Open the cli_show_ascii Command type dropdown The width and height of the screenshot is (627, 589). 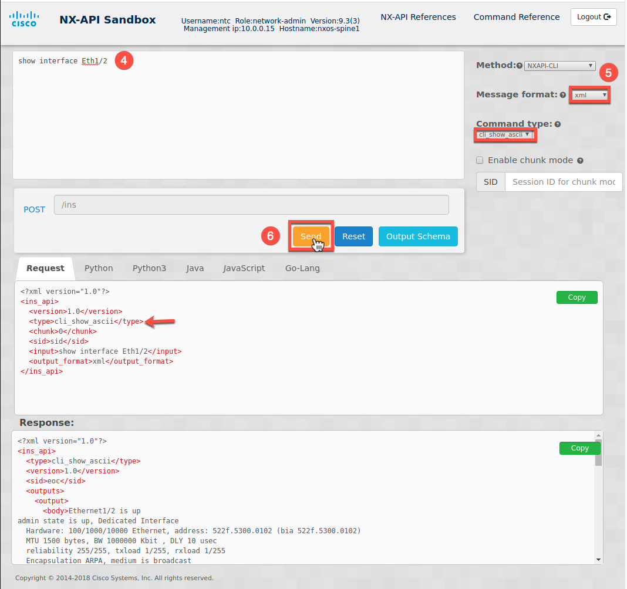(x=505, y=134)
